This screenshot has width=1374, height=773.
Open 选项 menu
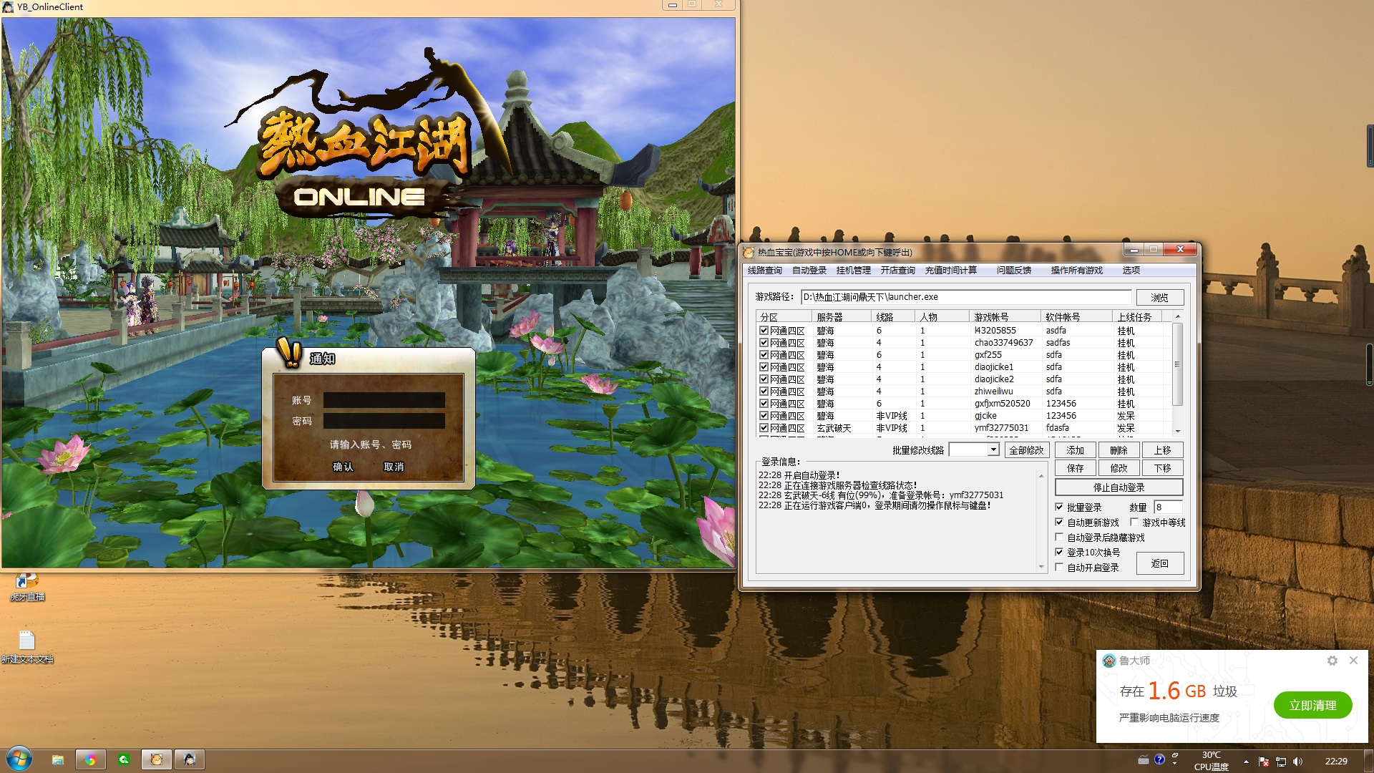1131,271
